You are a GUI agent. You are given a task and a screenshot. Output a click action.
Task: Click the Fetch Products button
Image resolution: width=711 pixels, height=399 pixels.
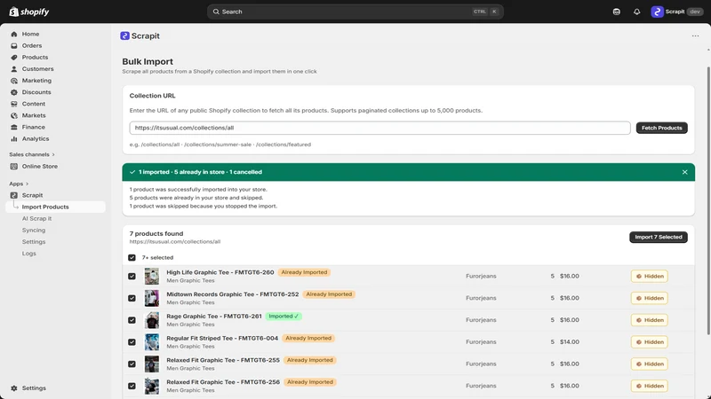(661, 128)
